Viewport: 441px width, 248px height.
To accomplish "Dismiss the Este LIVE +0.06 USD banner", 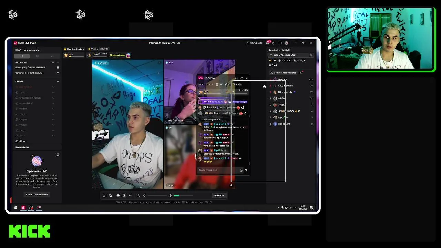I will [311, 55].
